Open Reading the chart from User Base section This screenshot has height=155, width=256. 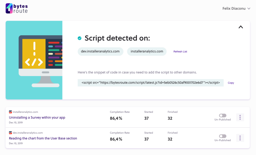[43, 138]
